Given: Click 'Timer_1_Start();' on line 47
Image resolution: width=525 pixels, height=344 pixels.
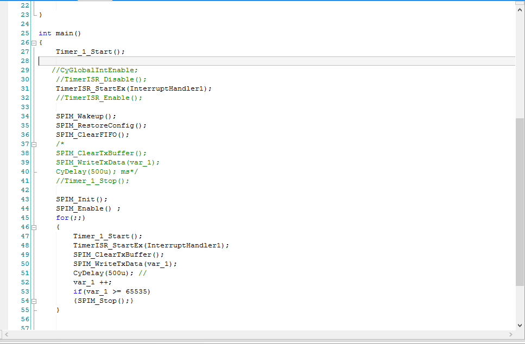Looking at the screenshot, I should click(x=107, y=236).
